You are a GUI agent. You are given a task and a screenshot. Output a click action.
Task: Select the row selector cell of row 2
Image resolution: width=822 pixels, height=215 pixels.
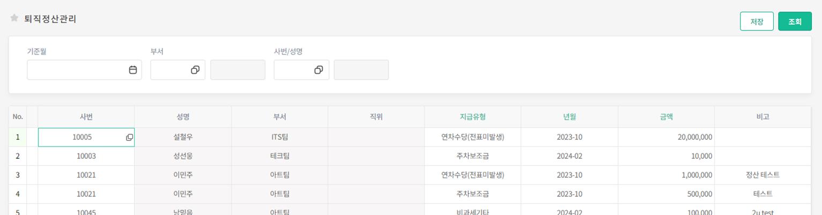pos(32,156)
